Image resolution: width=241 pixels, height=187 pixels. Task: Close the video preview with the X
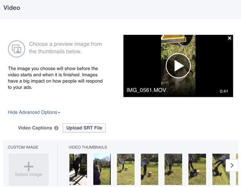(x=230, y=38)
